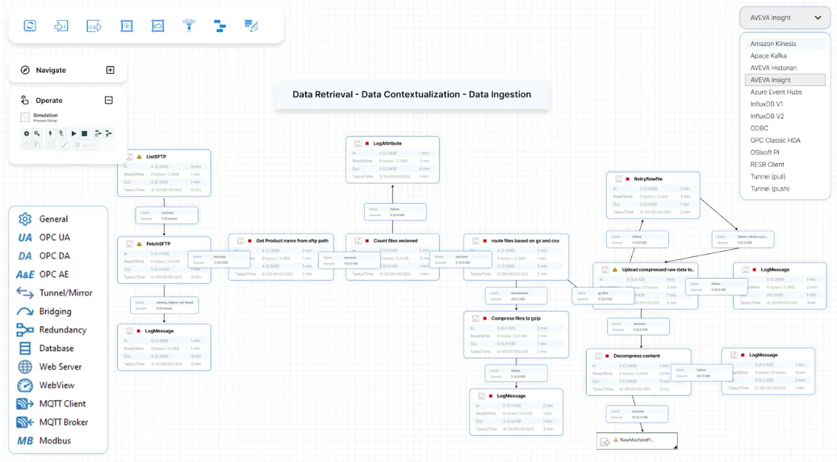Click the RawMachineFi output port
Viewport: 837px width, 462px height.
coord(637,441)
